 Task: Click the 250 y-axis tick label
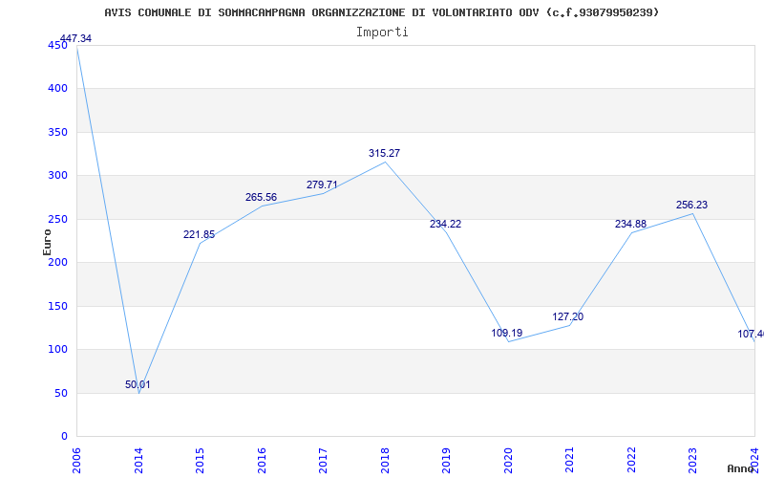click(x=58, y=219)
